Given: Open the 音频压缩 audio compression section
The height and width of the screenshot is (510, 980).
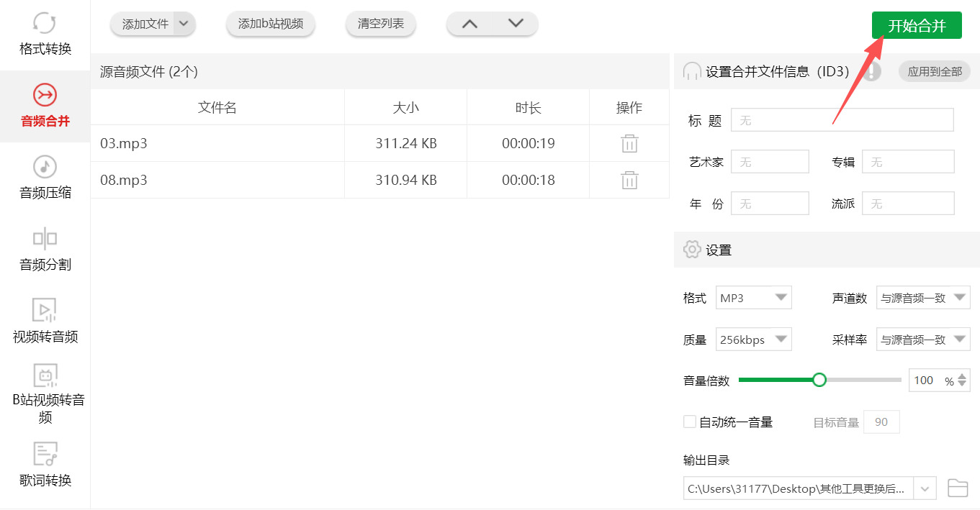Looking at the screenshot, I should click(45, 178).
